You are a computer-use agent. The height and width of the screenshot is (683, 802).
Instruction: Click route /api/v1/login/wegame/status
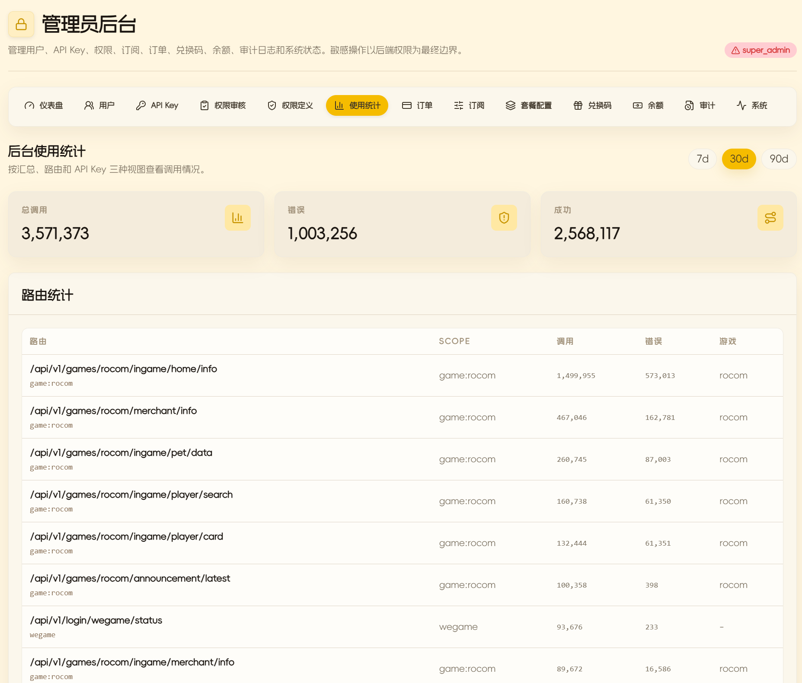coord(96,620)
